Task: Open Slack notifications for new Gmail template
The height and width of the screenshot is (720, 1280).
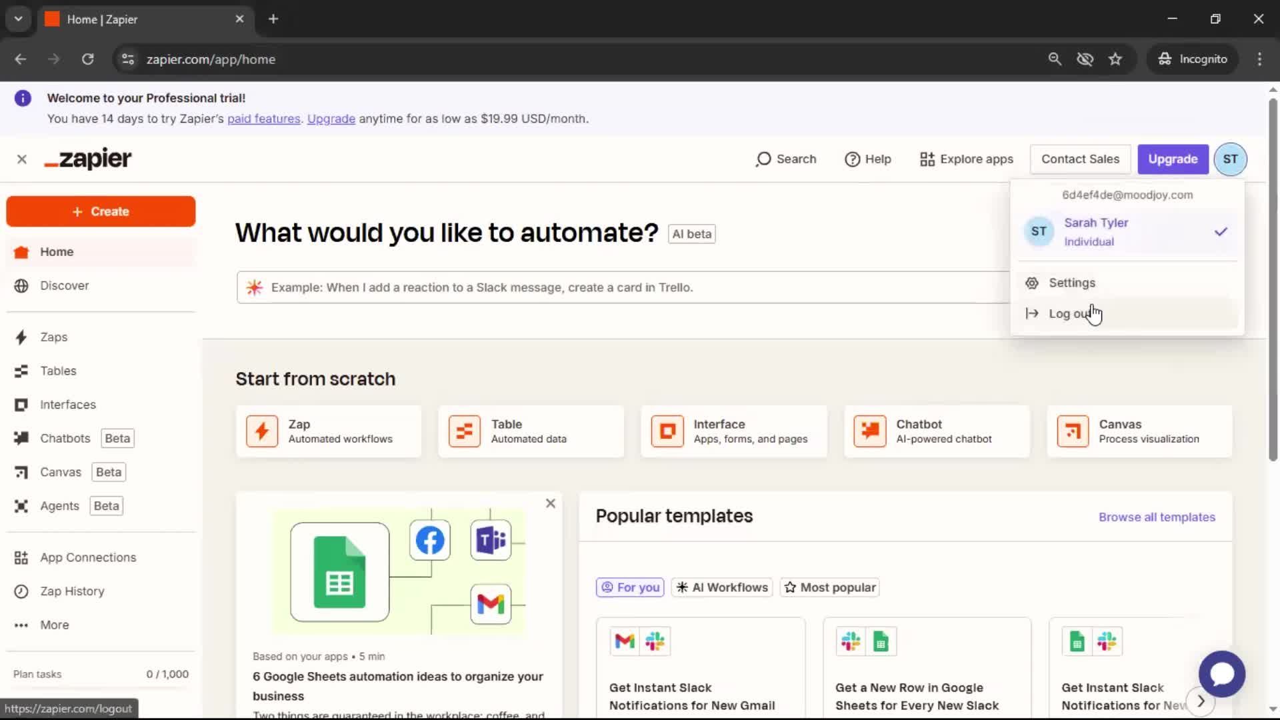Action: coord(701,668)
